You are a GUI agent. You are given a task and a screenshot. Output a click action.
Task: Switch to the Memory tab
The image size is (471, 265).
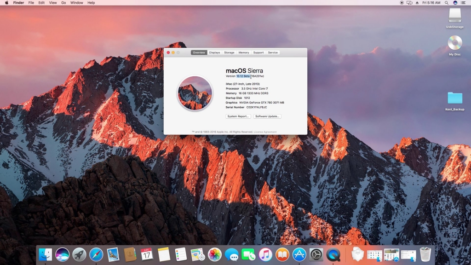tap(244, 52)
